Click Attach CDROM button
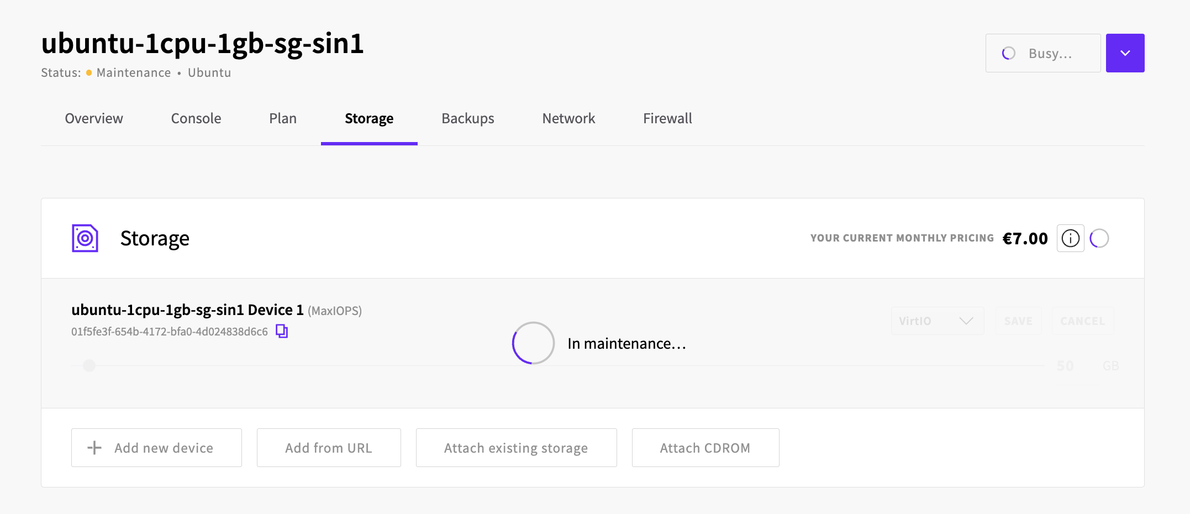This screenshot has width=1190, height=514. tap(705, 448)
